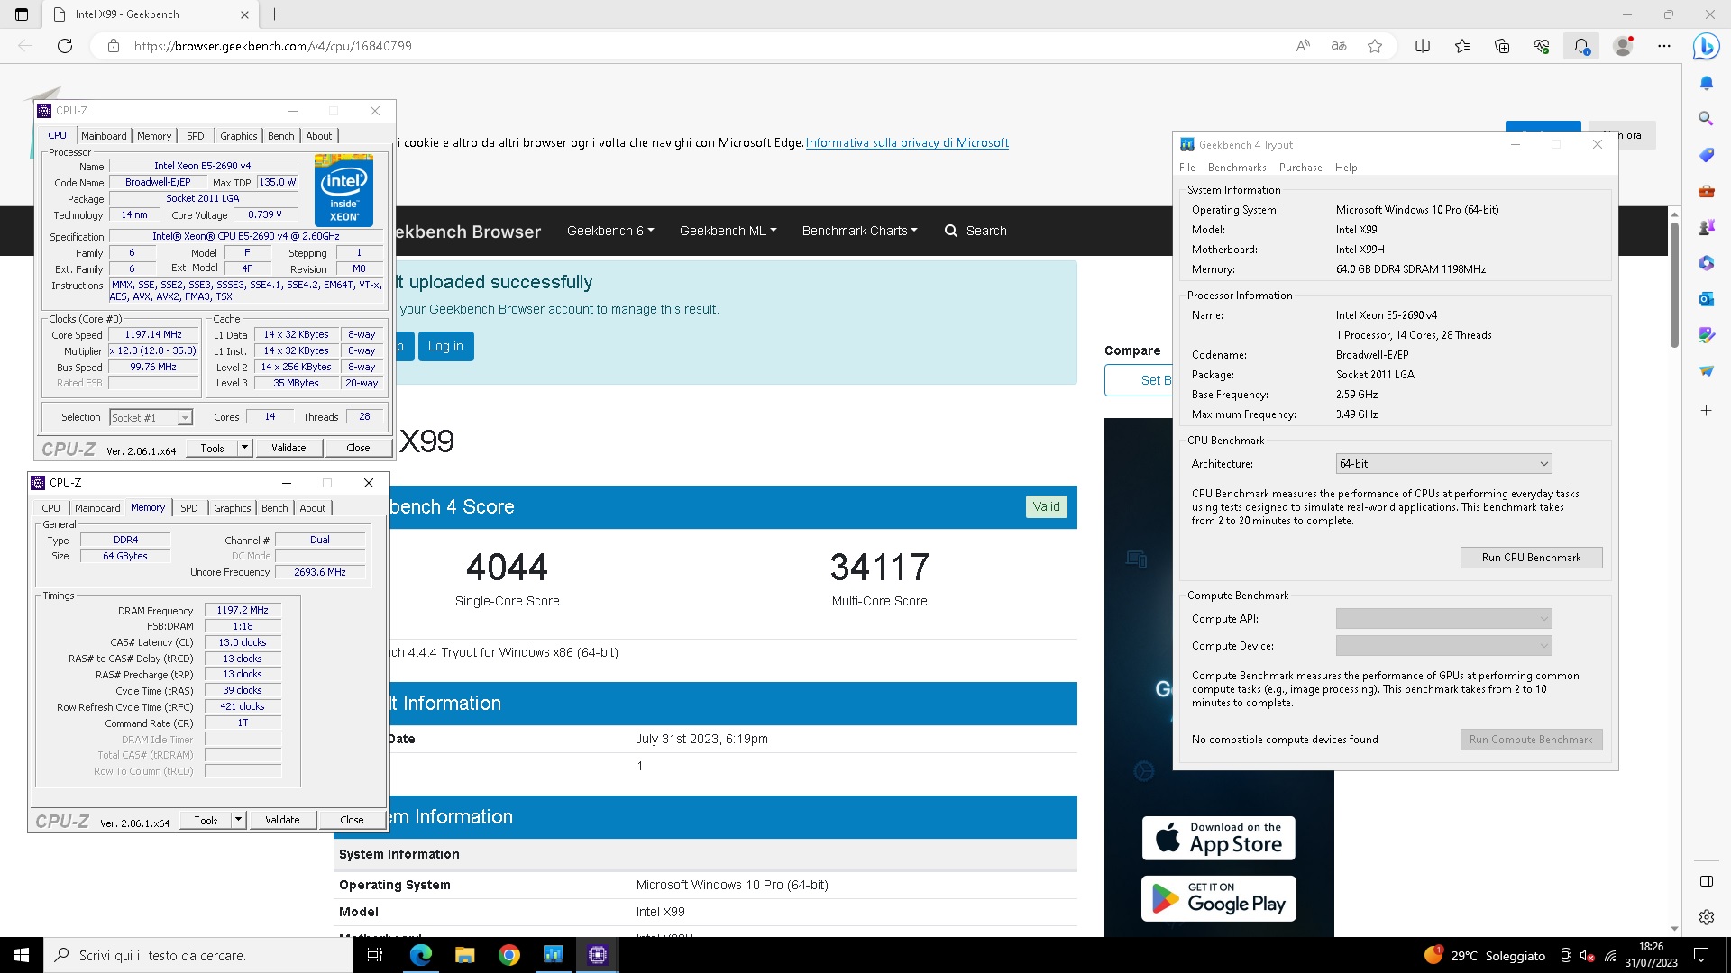This screenshot has height=973, width=1731.
Task: Click the 34117 multi-core score
Action: pos(879,568)
